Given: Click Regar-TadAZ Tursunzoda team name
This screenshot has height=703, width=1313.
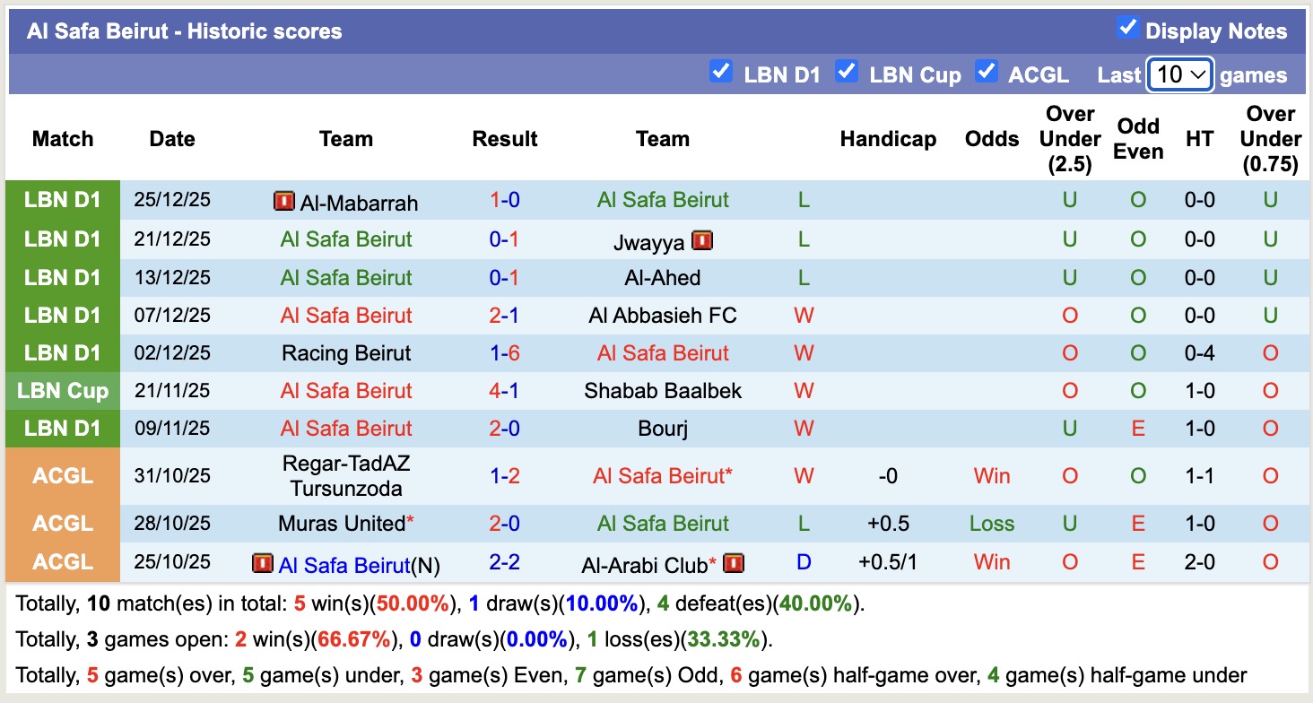Looking at the screenshot, I should (346, 476).
